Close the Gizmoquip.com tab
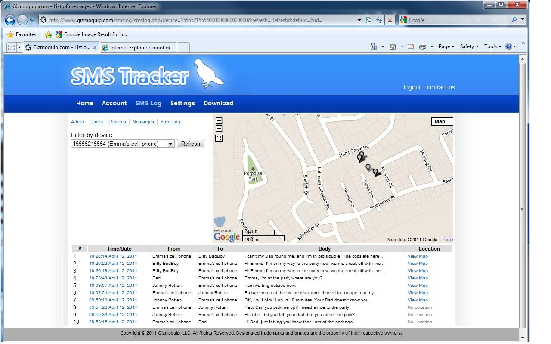The image size is (551, 344). (x=95, y=47)
